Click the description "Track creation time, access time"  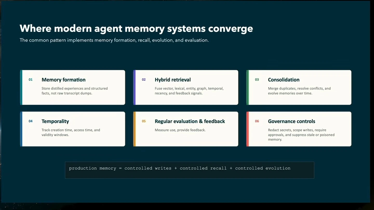[x=71, y=132]
